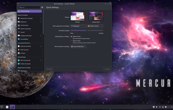Click System Settings task in taskbar
The height and width of the screenshot is (110, 173).
click(x=13, y=107)
